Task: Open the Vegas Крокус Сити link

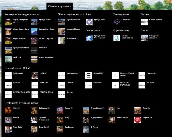Action: tap(21, 29)
